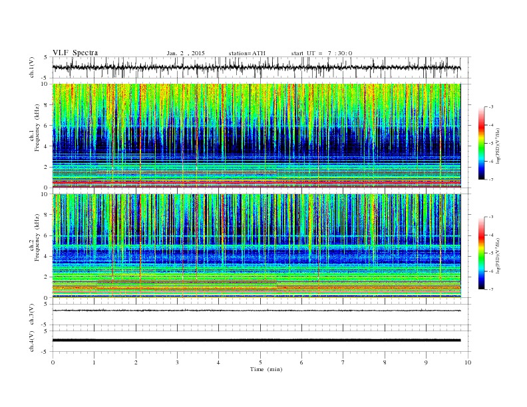Click the '9' minute tick label
This screenshot has height=407, width=527.
click(426, 362)
